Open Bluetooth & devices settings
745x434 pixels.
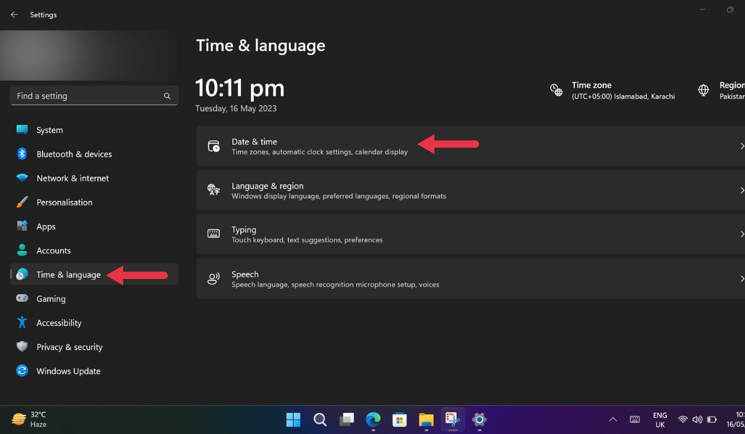pos(74,154)
